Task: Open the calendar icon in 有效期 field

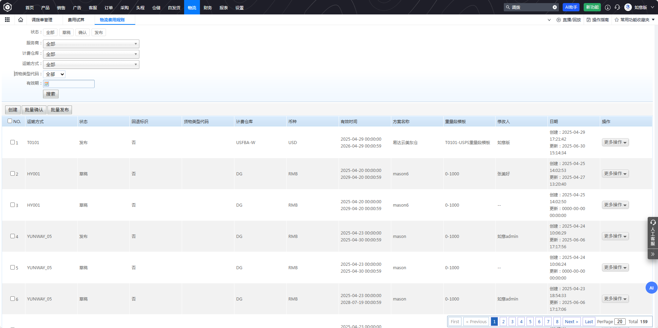Action: click(x=47, y=84)
